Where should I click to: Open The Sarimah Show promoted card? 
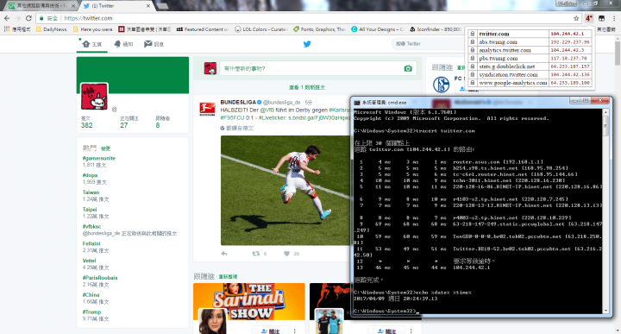click(x=249, y=300)
